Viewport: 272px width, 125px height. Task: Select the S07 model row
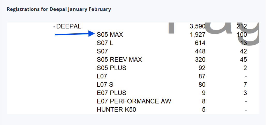102,51
